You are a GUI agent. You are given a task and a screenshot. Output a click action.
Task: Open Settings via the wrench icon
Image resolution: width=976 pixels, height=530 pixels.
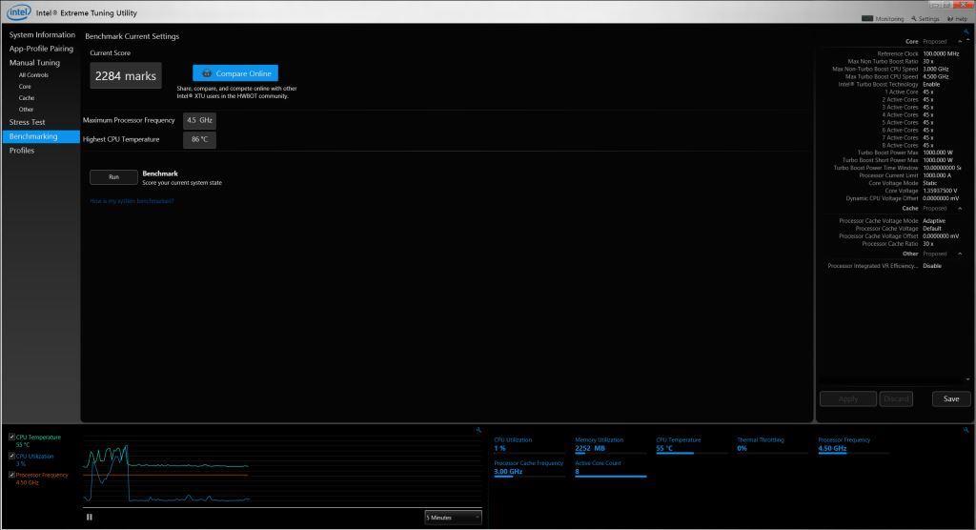pyautogui.click(x=925, y=18)
